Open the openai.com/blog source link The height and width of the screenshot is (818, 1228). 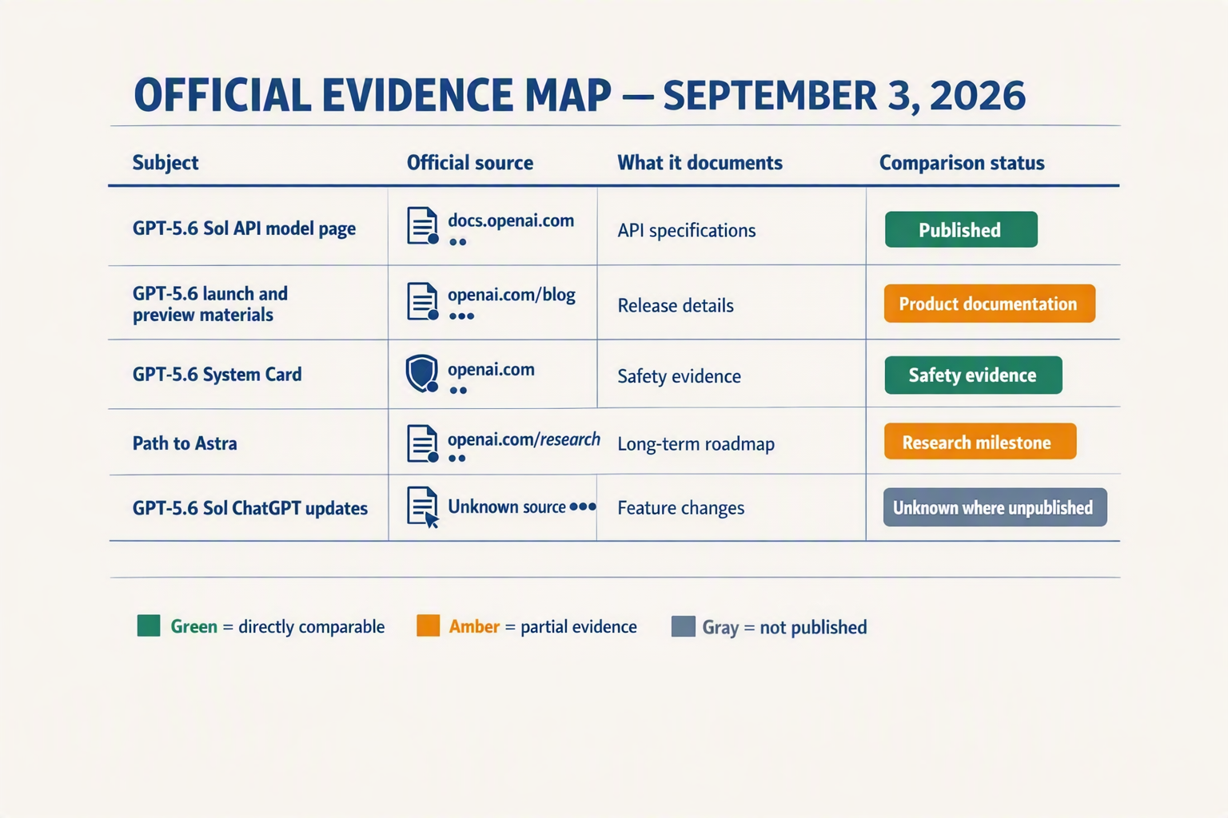[x=512, y=295]
